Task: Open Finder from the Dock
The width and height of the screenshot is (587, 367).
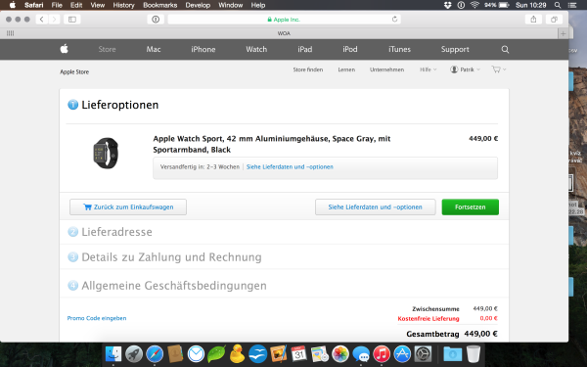Action: click(x=113, y=354)
